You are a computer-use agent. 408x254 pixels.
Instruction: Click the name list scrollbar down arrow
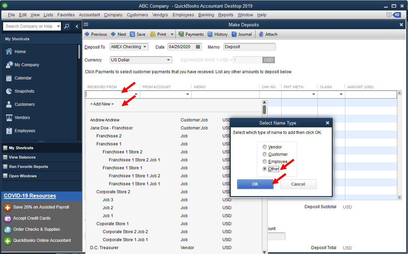264,252
